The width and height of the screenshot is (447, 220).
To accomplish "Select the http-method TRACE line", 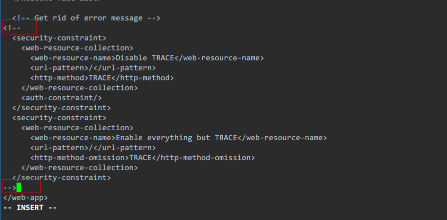I will pyautogui.click(x=102, y=78).
